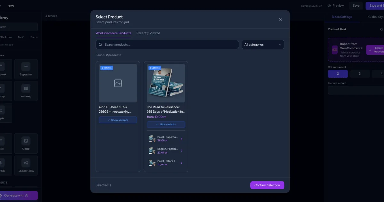Open the Global Styles tab
Image resolution: width=384 pixels, height=202 pixels.
click(376, 17)
